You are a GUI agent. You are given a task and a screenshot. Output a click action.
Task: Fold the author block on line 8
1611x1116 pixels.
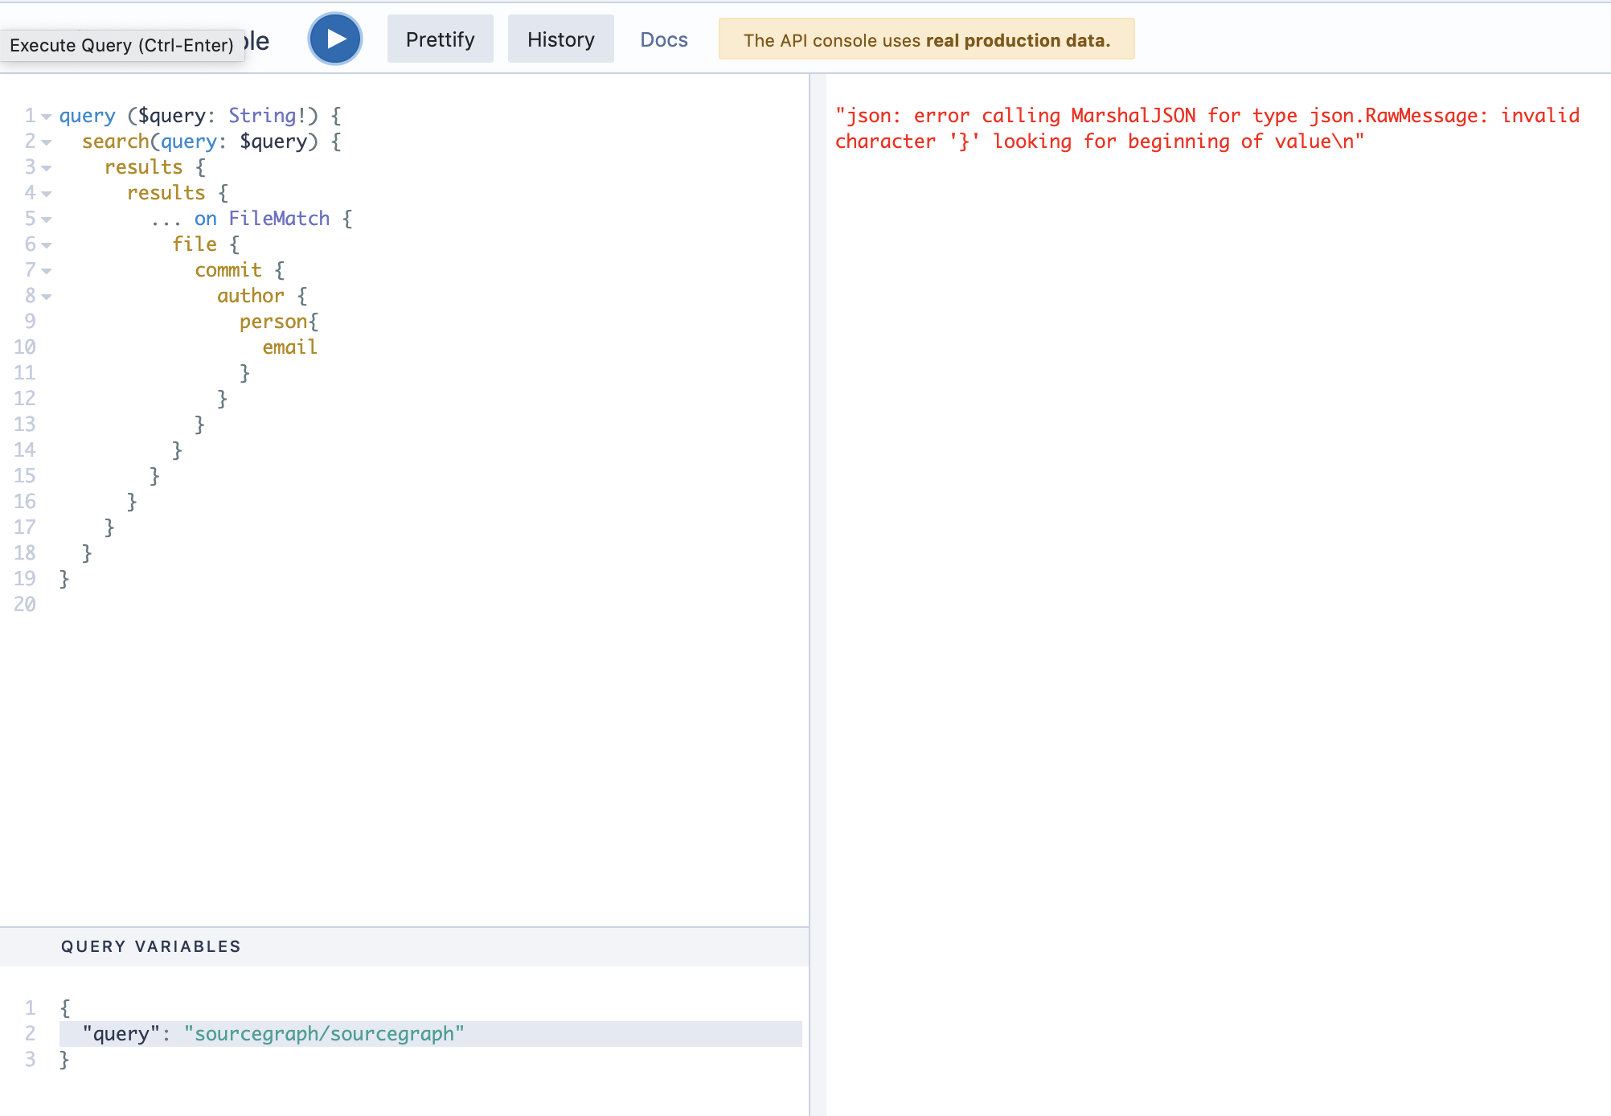[x=47, y=297]
